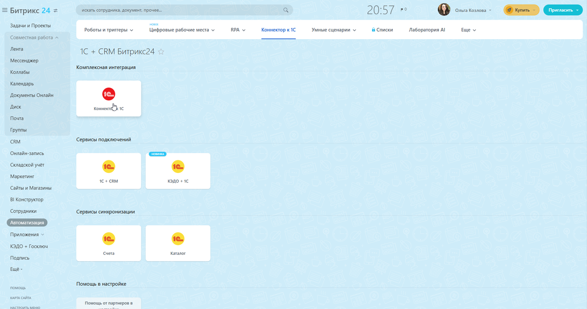This screenshot has height=309, width=587.
Task: Click the Битрикс 24 logo
Action: pyautogui.click(x=30, y=10)
